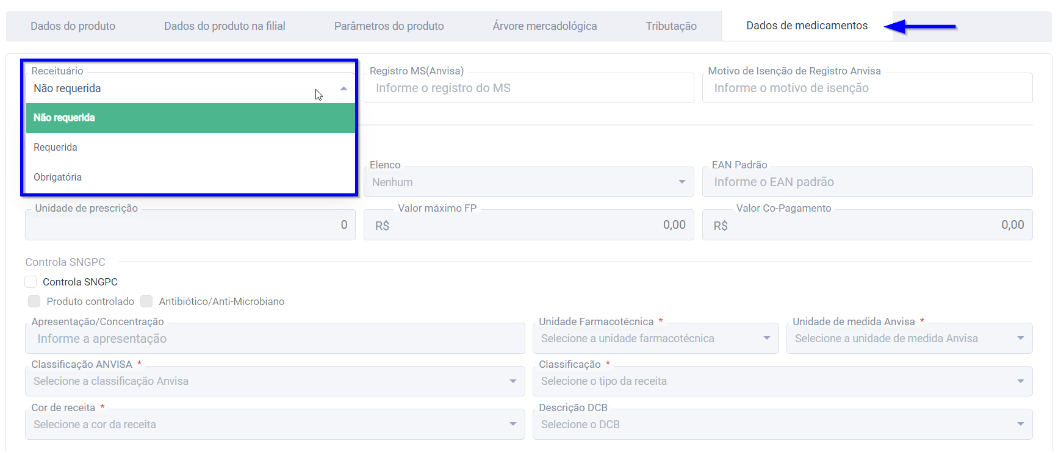The image size is (1061, 452).
Task: Expand Classificação ANVISA dropdown
Action: [275, 381]
